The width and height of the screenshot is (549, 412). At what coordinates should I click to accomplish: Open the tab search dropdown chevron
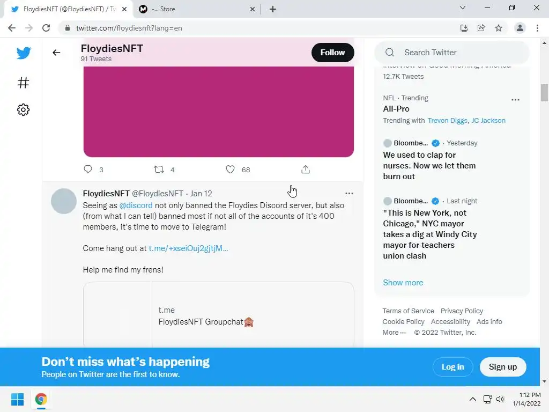[x=463, y=8]
